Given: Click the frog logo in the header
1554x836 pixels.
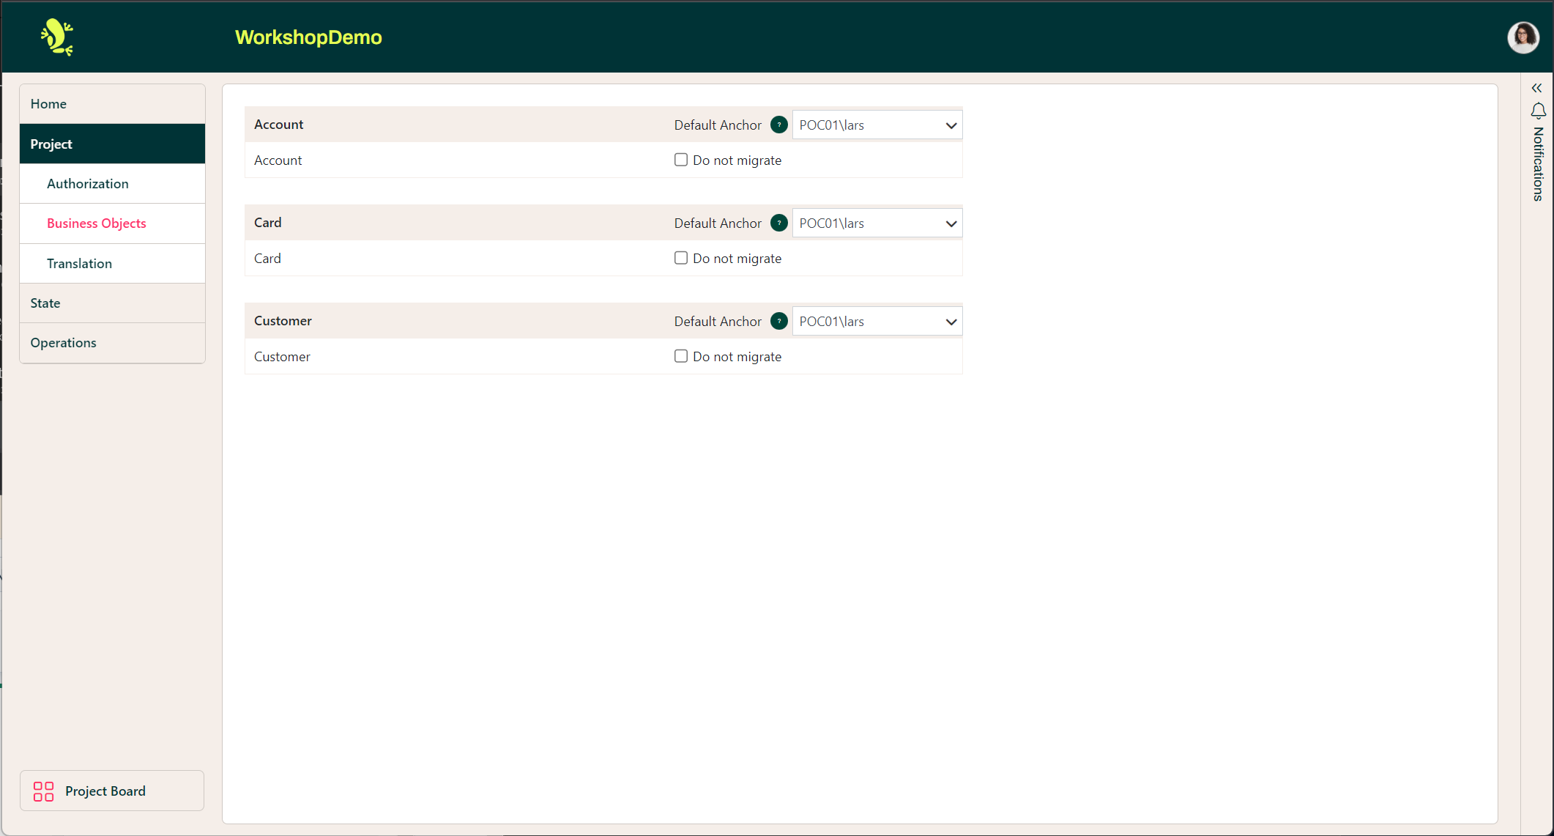Looking at the screenshot, I should [x=58, y=37].
